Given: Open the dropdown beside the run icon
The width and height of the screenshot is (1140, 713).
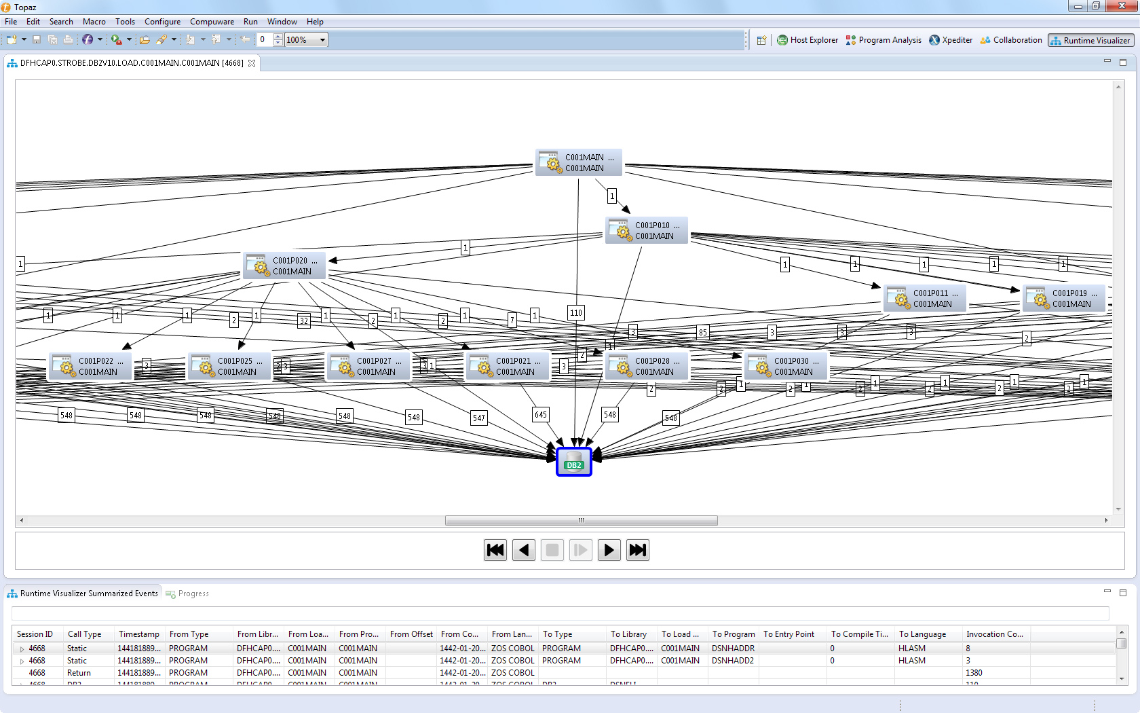Looking at the screenshot, I should (x=129, y=39).
